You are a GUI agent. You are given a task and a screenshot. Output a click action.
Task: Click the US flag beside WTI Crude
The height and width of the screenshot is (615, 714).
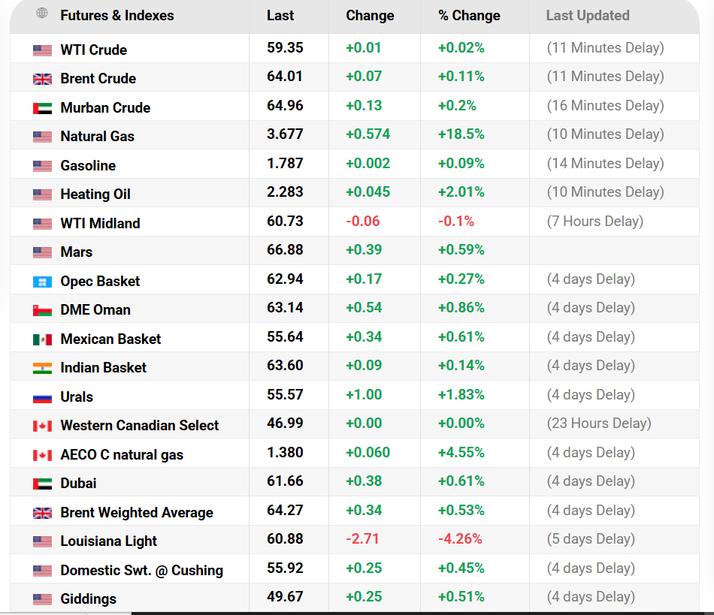[x=42, y=50]
